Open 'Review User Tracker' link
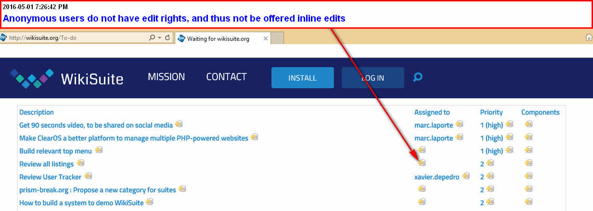593x211 pixels. 50,177
